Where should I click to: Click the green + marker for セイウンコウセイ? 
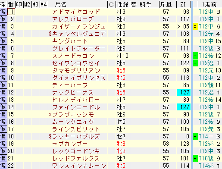point(195,63)
